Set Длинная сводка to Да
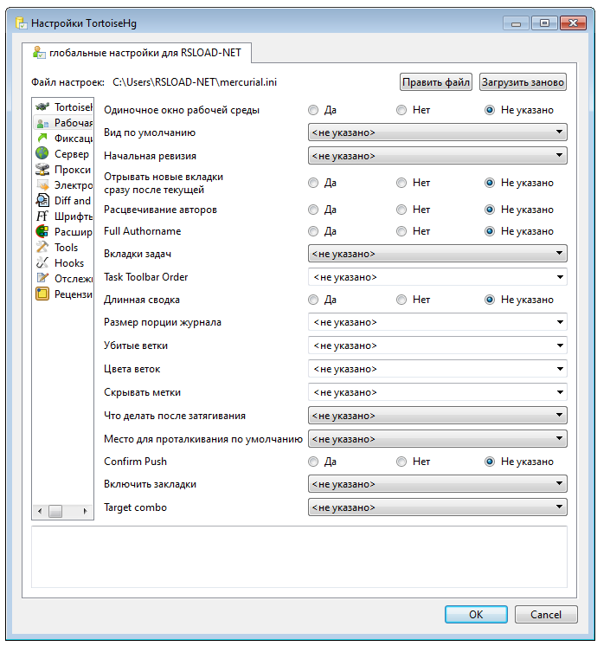610x646 pixels. point(313,300)
